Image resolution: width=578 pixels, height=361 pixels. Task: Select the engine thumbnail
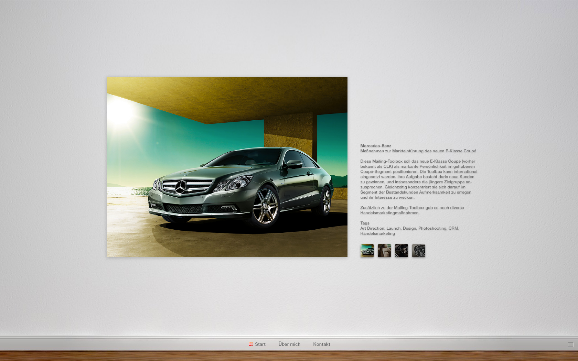pyautogui.click(x=419, y=251)
